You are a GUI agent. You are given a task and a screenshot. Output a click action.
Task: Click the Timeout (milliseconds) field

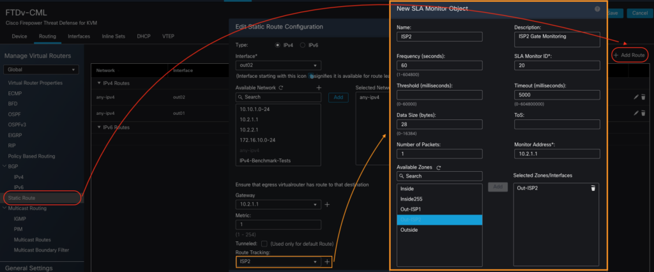(x=557, y=94)
